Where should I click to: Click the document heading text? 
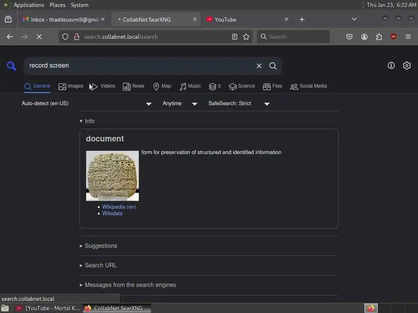105,139
